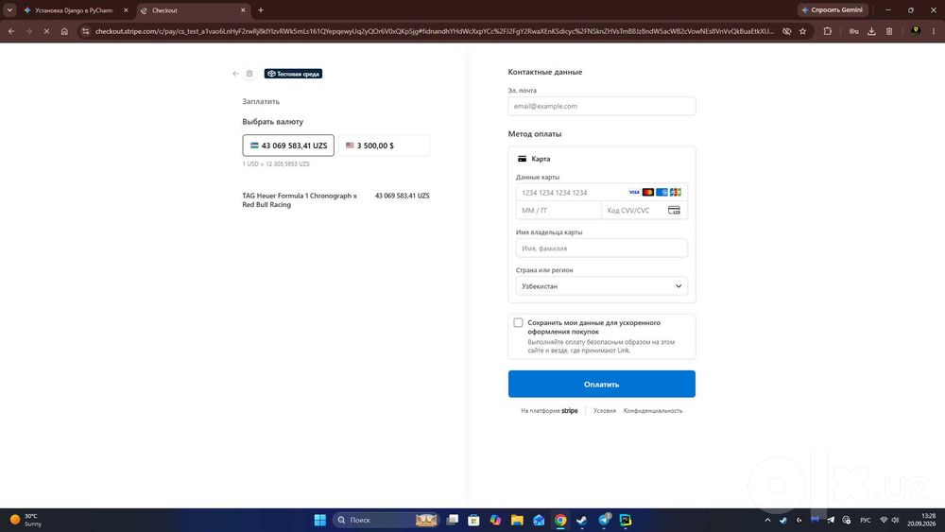Click the Эл. почта email input field
The width and height of the screenshot is (945, 532).
pos(601,106)
